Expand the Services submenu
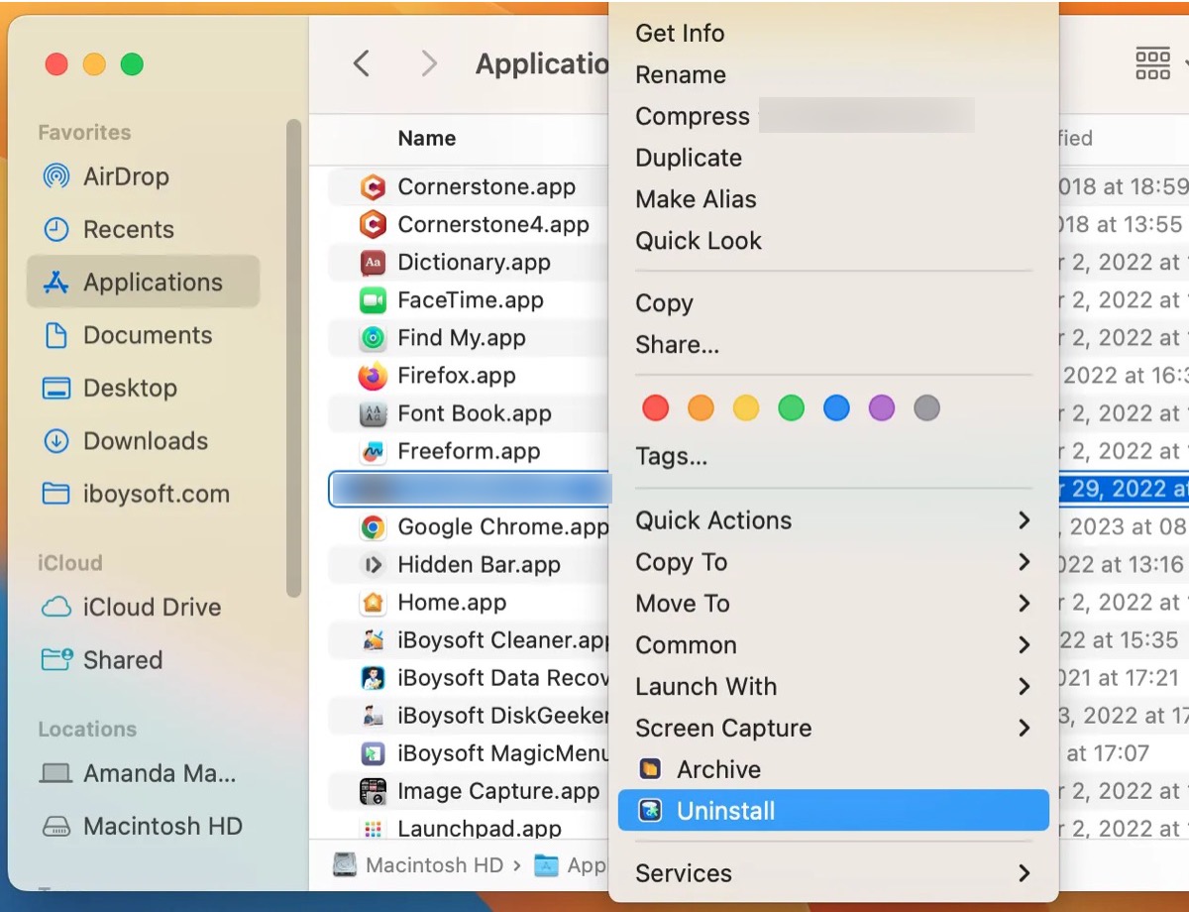This screenshot has height=912, width=1189. click(1024, 873)
